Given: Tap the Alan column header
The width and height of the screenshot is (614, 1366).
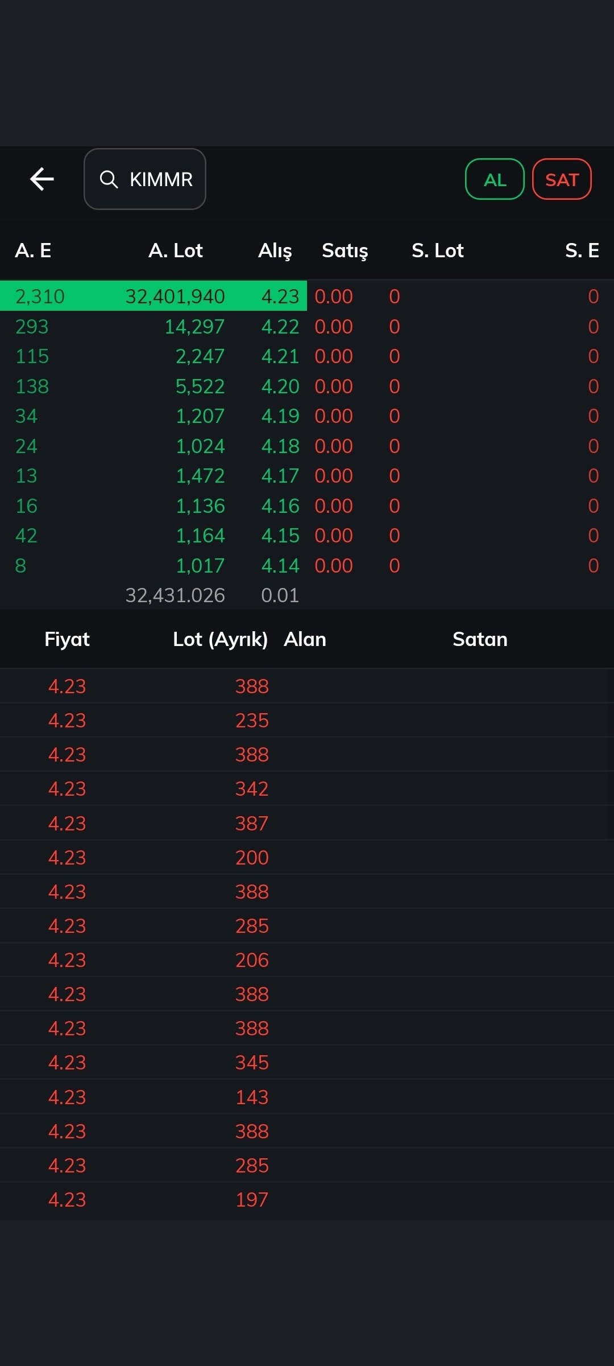Looking at the screenshot, I should [305, 639].
